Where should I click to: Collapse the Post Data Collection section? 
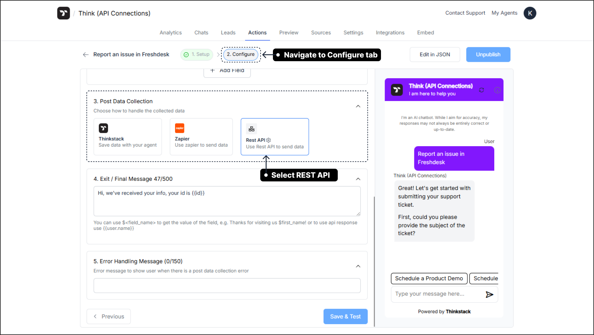(358, 106)
